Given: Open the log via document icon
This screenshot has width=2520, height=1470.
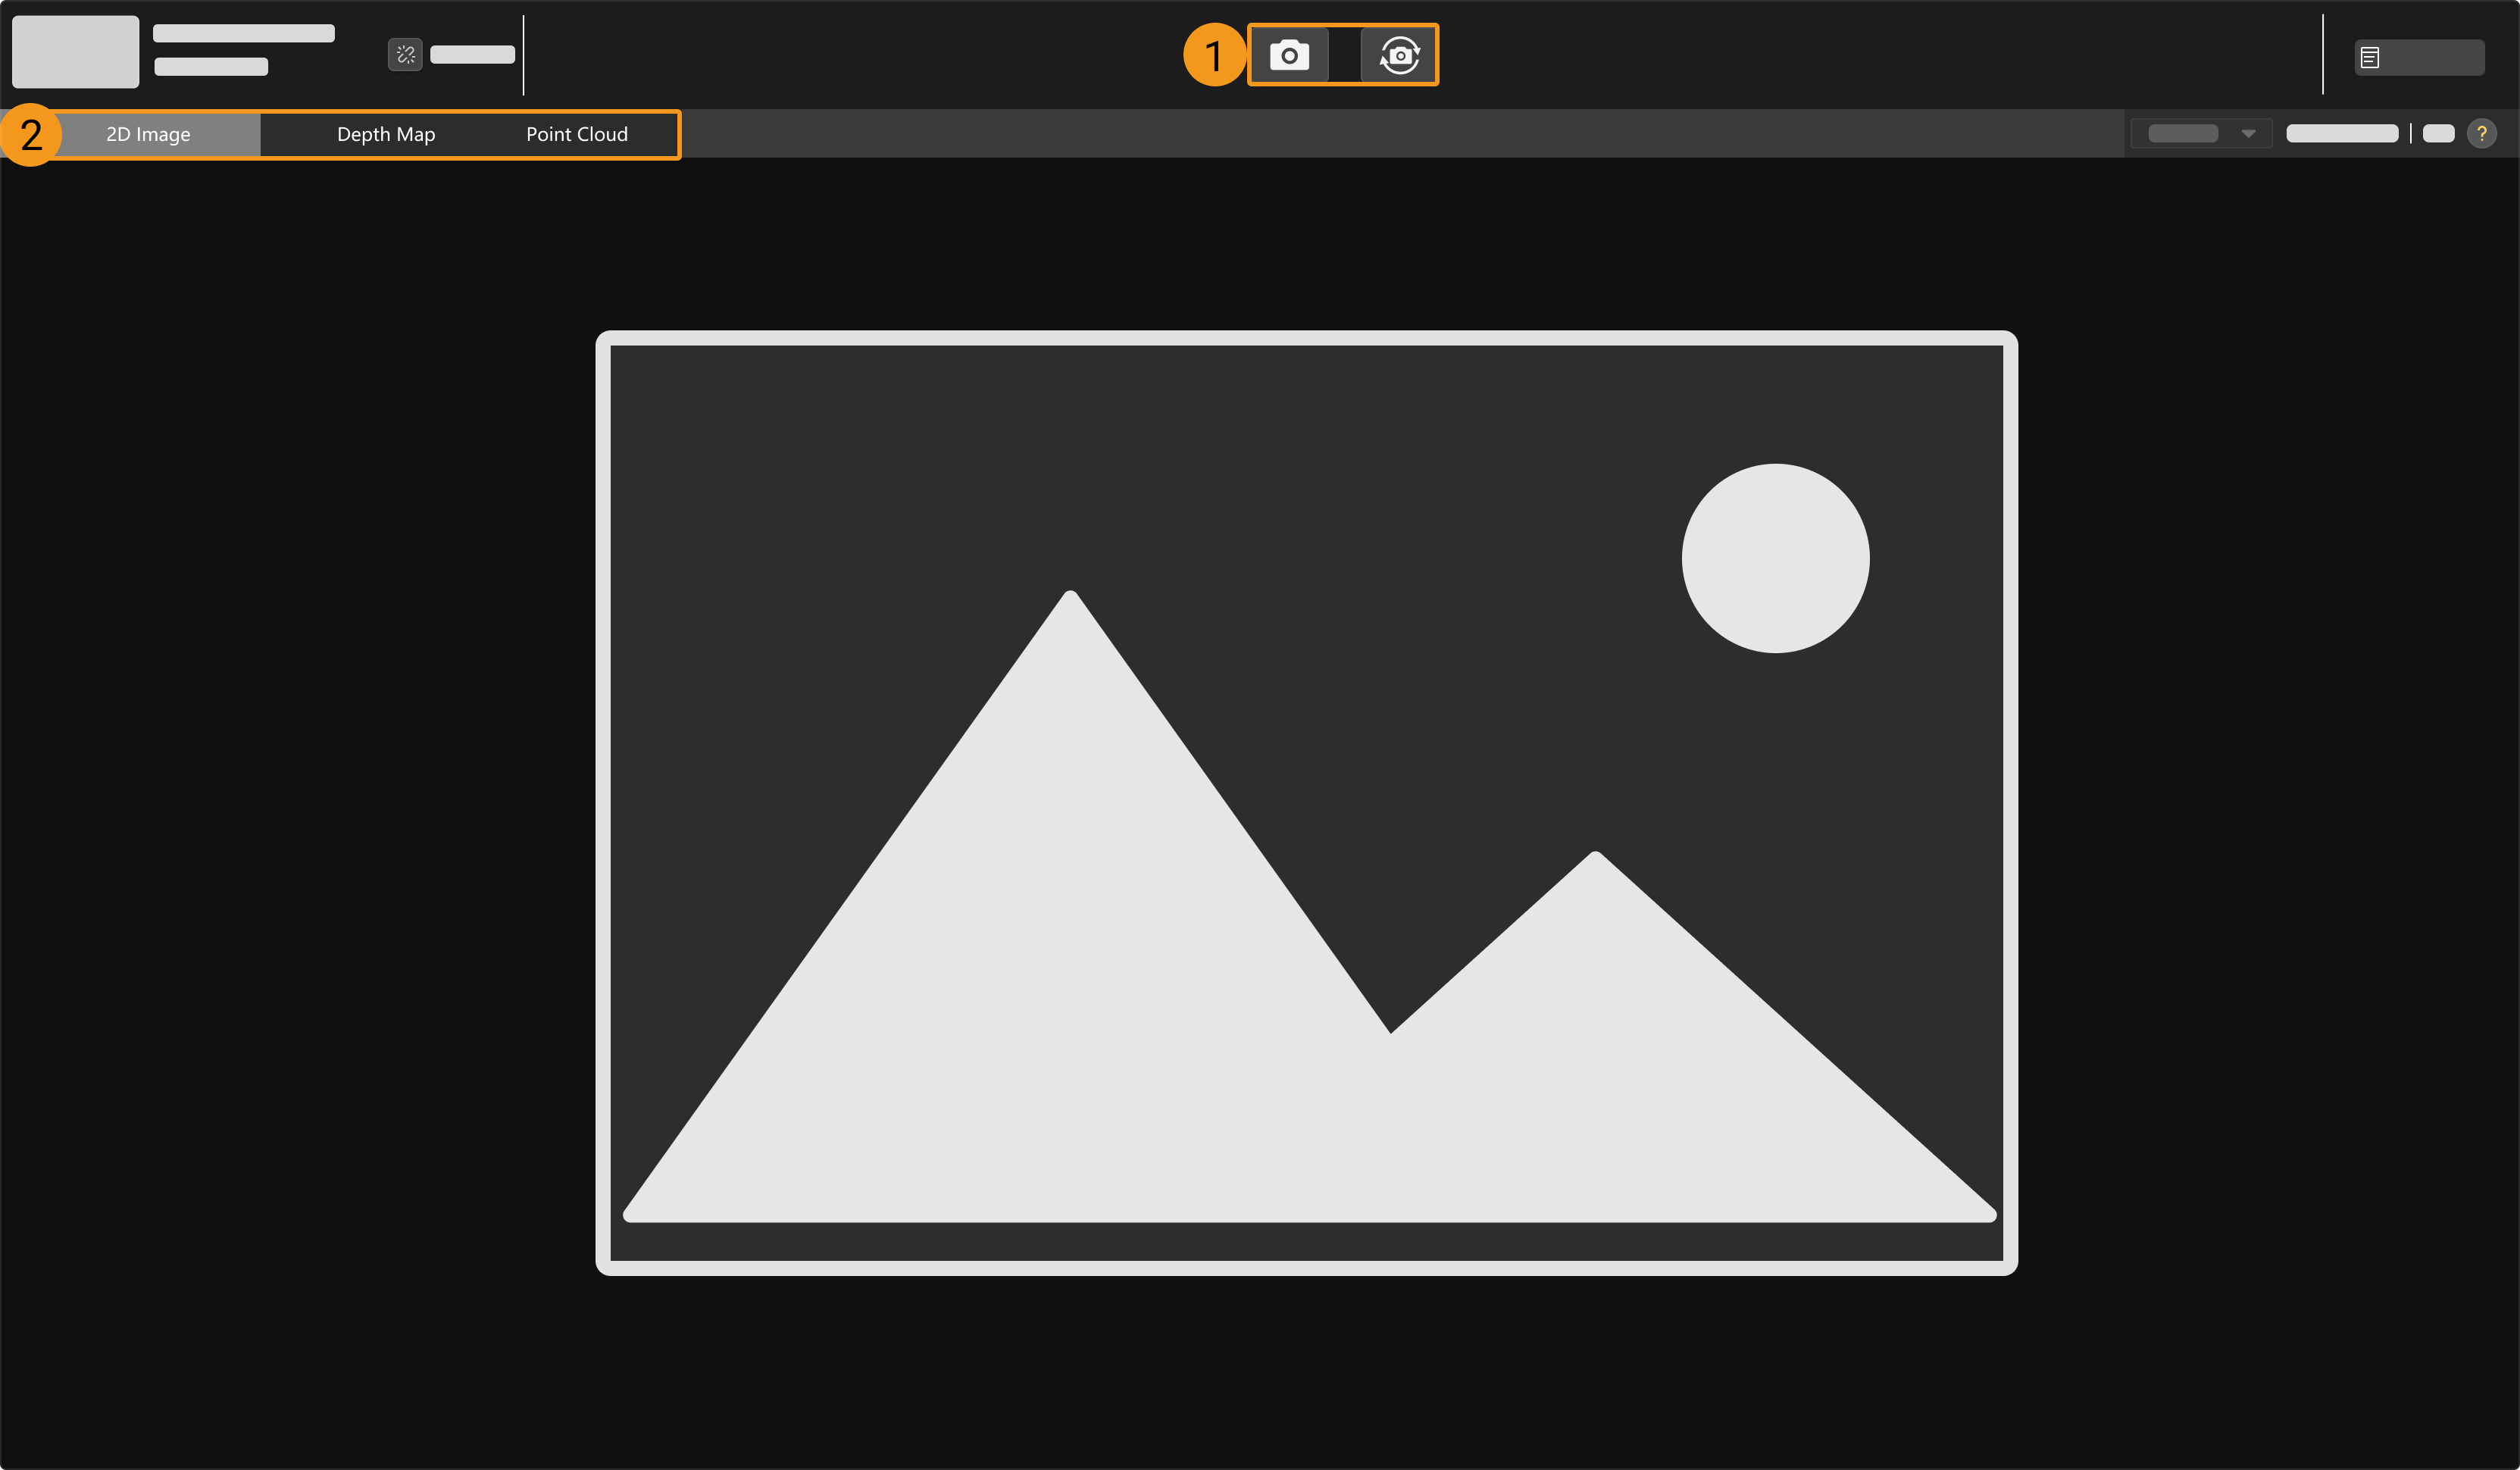Looking at the screenshot, I should coord(2369,58).
